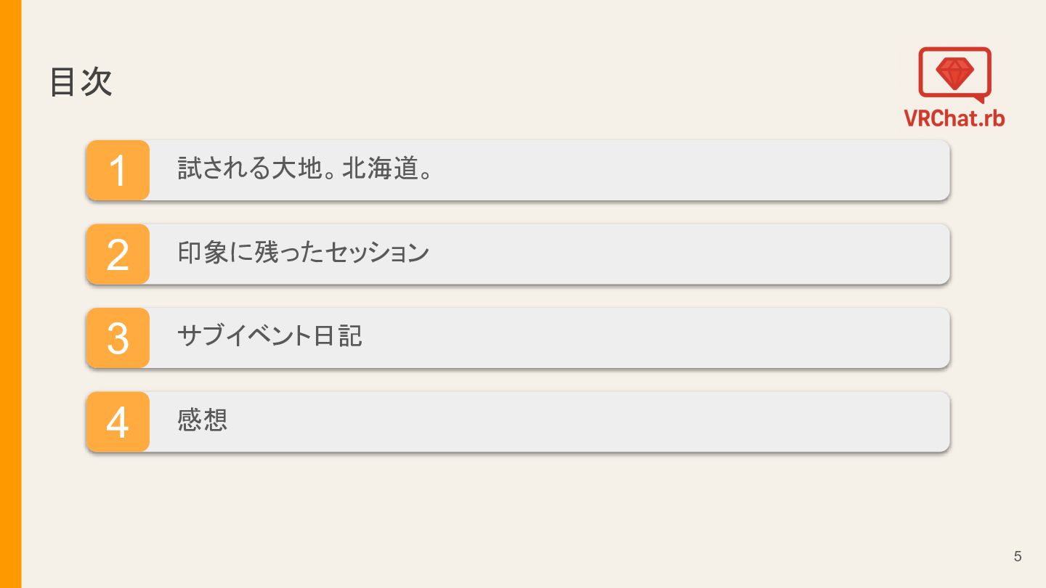Click the 目次 slide title

[x=81, y=81]
